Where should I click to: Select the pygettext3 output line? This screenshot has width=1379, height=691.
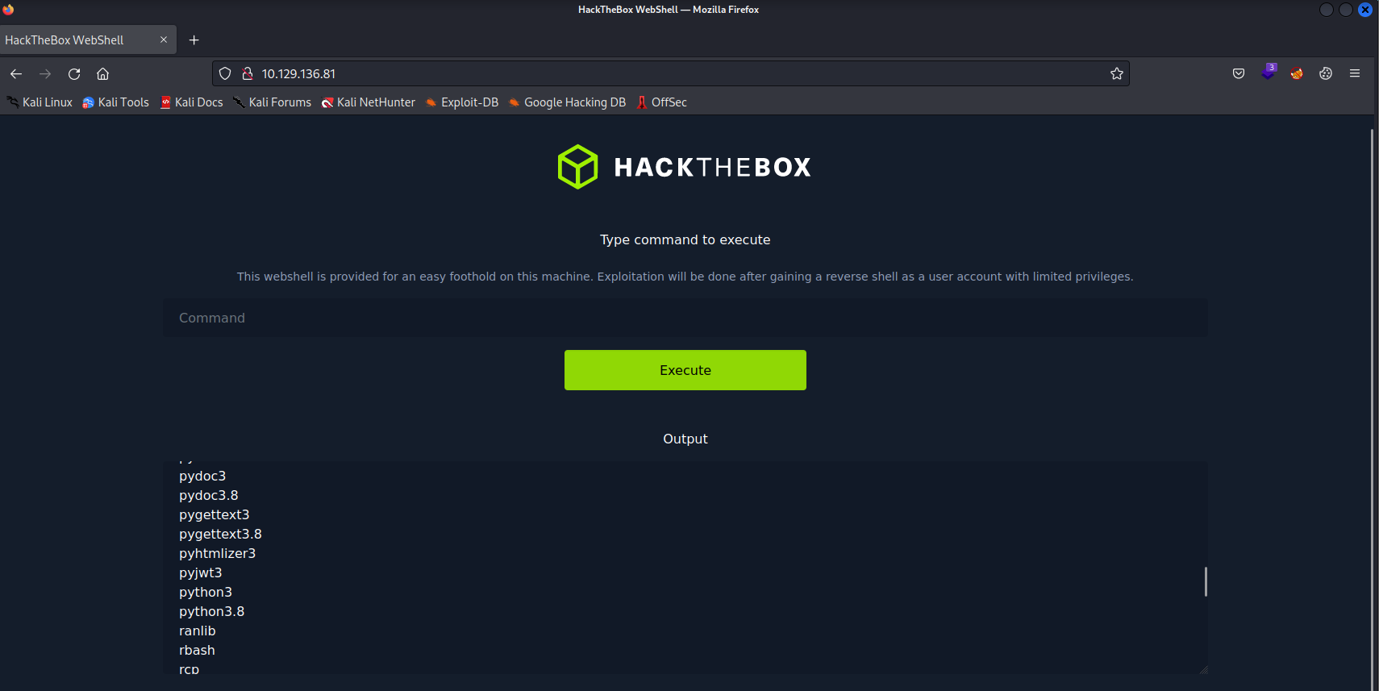click(x=215, y=514)
